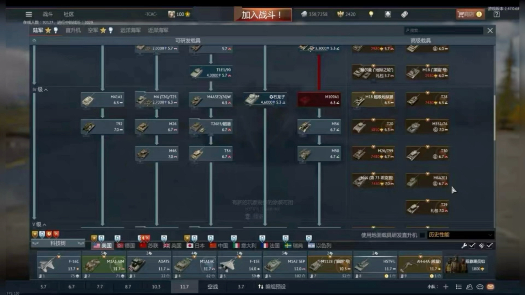Image resolution: width=525 pixels, height=295 pixels.
Task: Select the M1A2 SEP crew slot
Action: point(284,265)
